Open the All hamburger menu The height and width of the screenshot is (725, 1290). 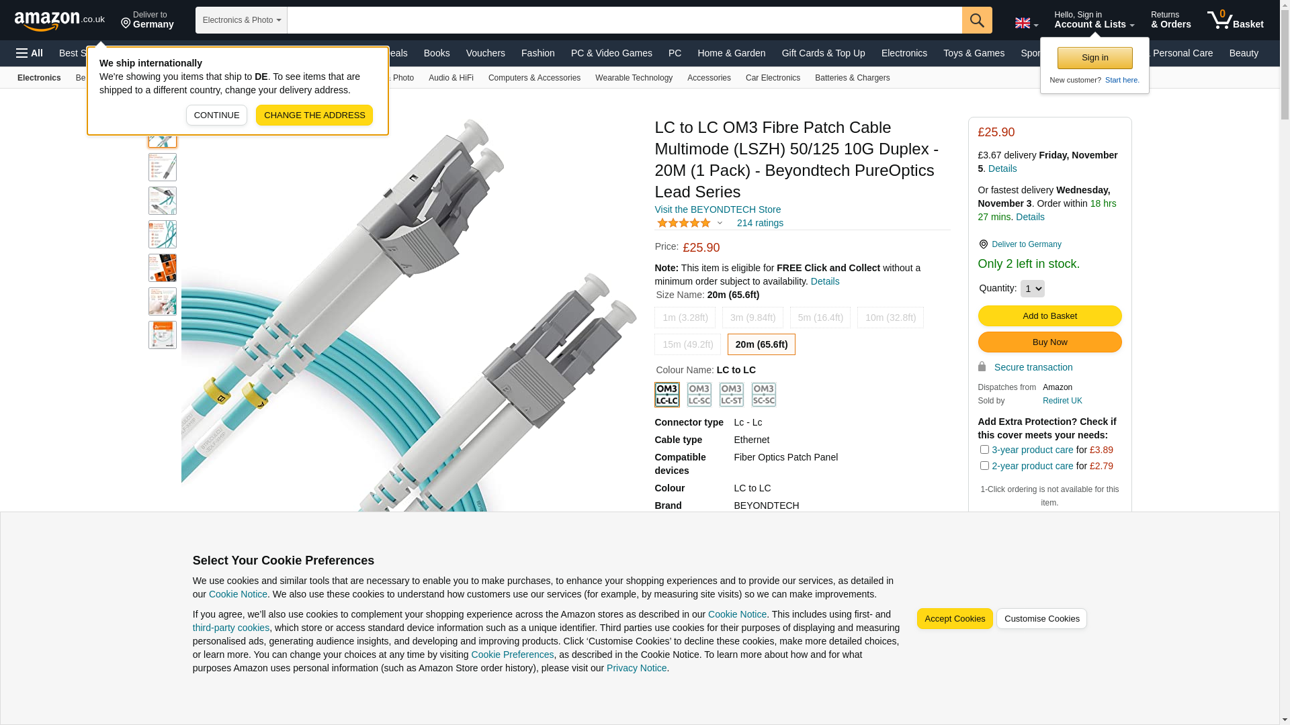click(x=30, y=53)
